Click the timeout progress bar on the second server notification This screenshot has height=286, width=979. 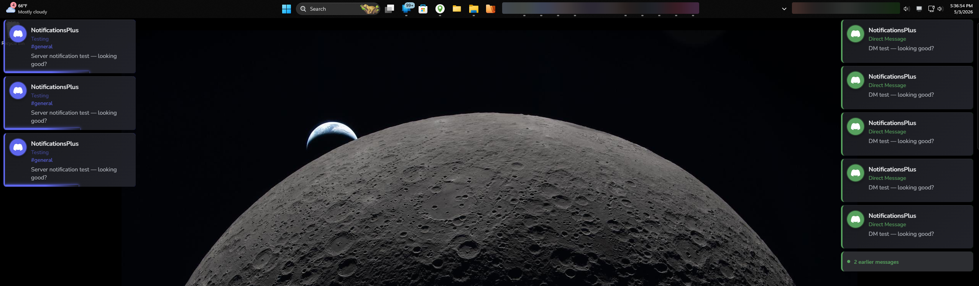pyautogui.click(x=43, y=128)
